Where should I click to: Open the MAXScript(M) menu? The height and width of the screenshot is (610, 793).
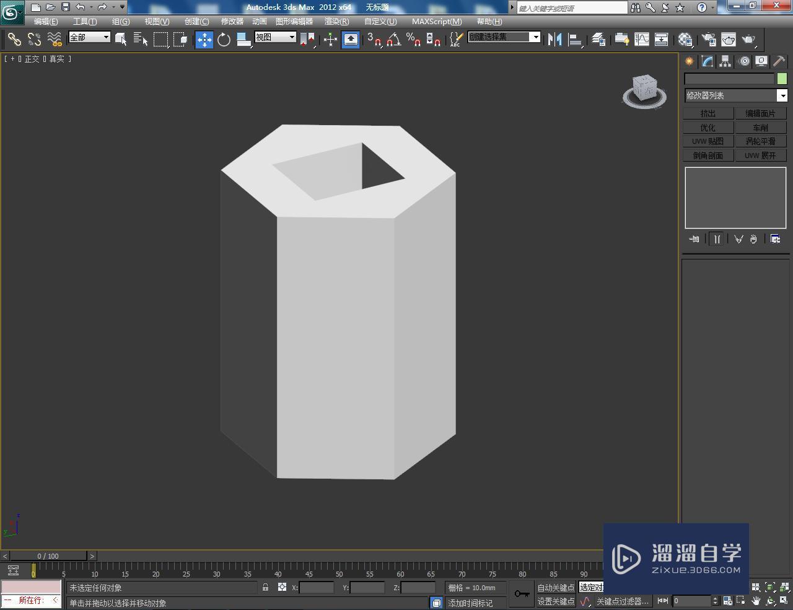(436, 21)
